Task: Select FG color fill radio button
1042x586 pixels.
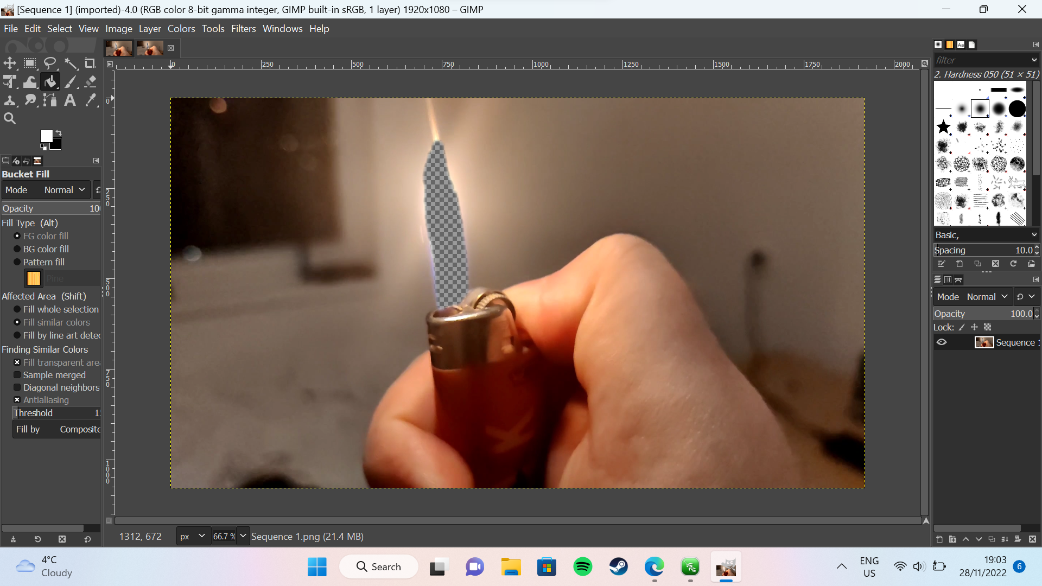Action: (17, 236)
